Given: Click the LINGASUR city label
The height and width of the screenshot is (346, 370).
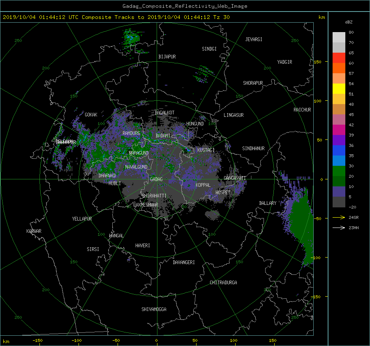Looking at the screenshot, I should click(x=234, y=115).
